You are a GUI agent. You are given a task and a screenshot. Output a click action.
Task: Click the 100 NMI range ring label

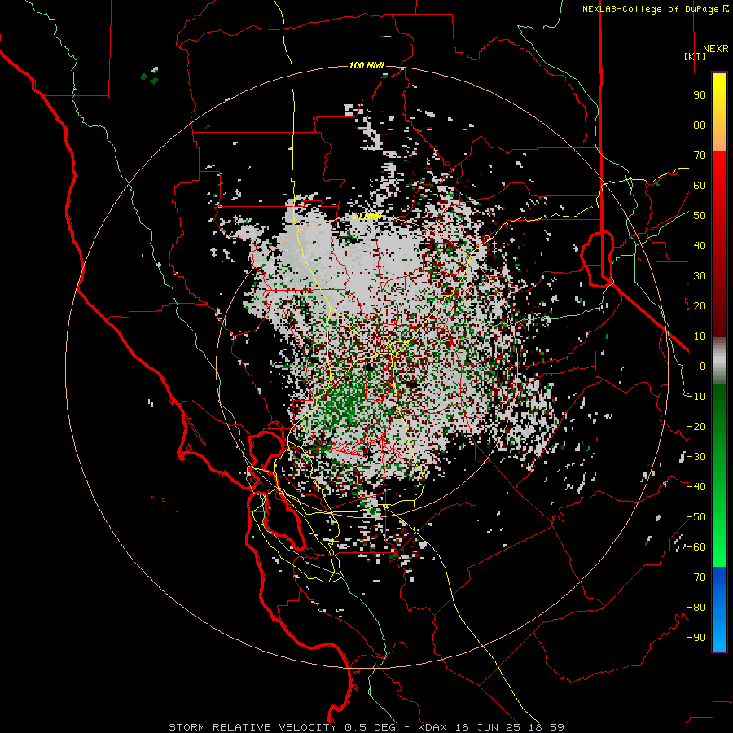pos(366,65)
